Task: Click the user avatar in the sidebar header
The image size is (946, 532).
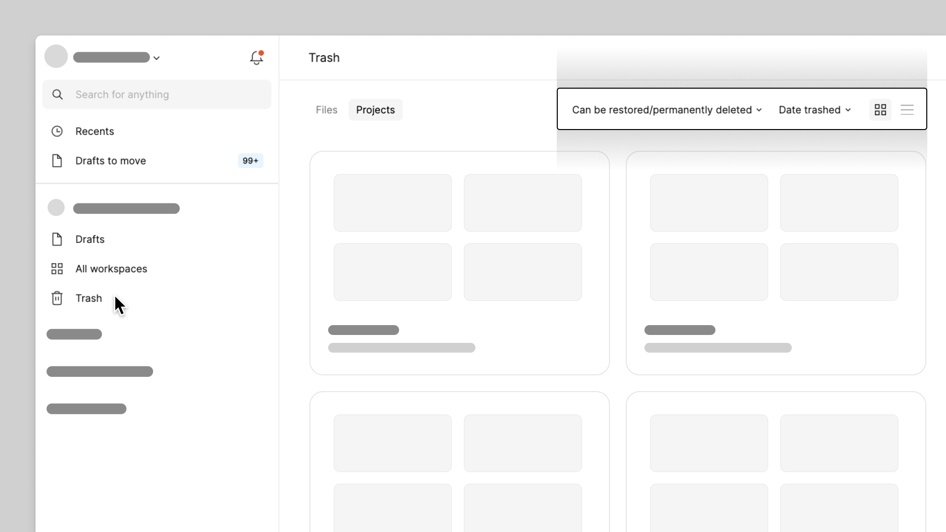Action: point(56,57)
